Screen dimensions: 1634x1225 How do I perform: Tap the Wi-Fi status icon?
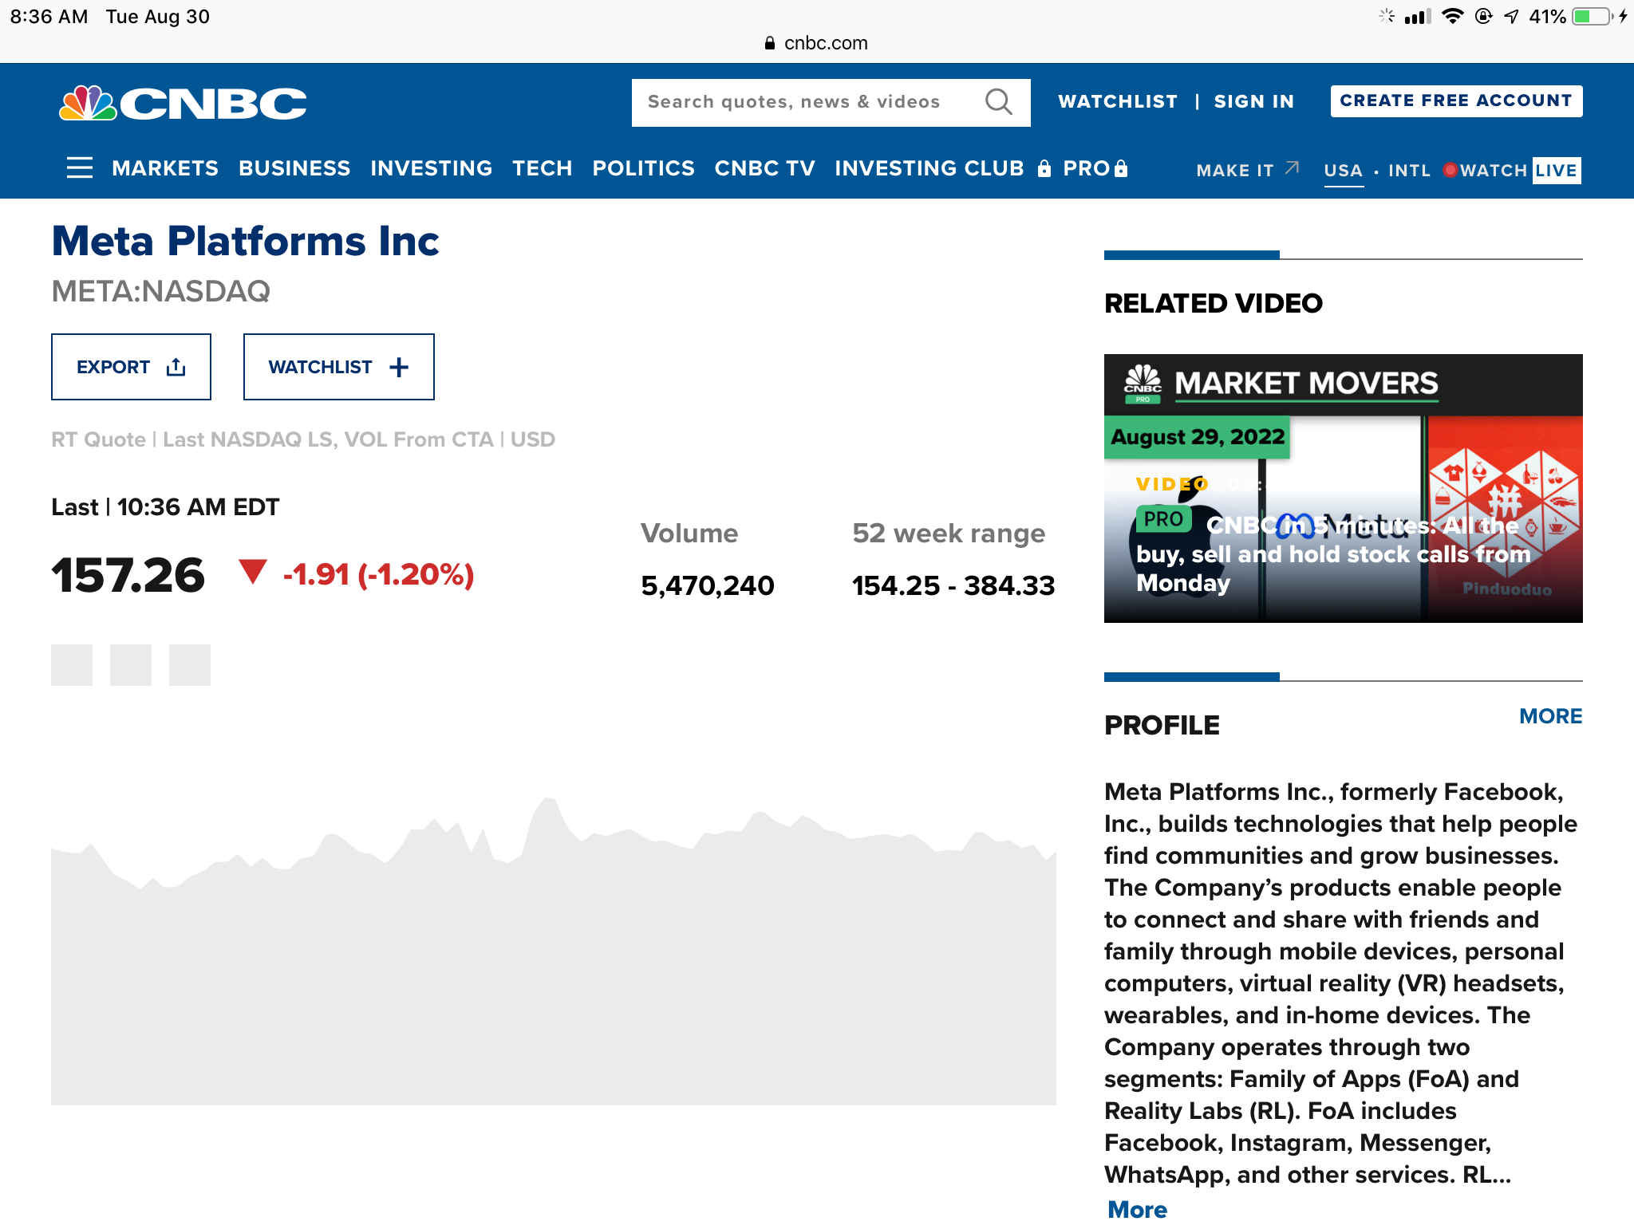tap(1453, 17)
